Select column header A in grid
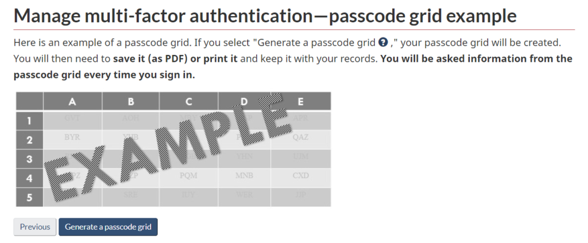588x243 pixels. click(x=72, y=101)
